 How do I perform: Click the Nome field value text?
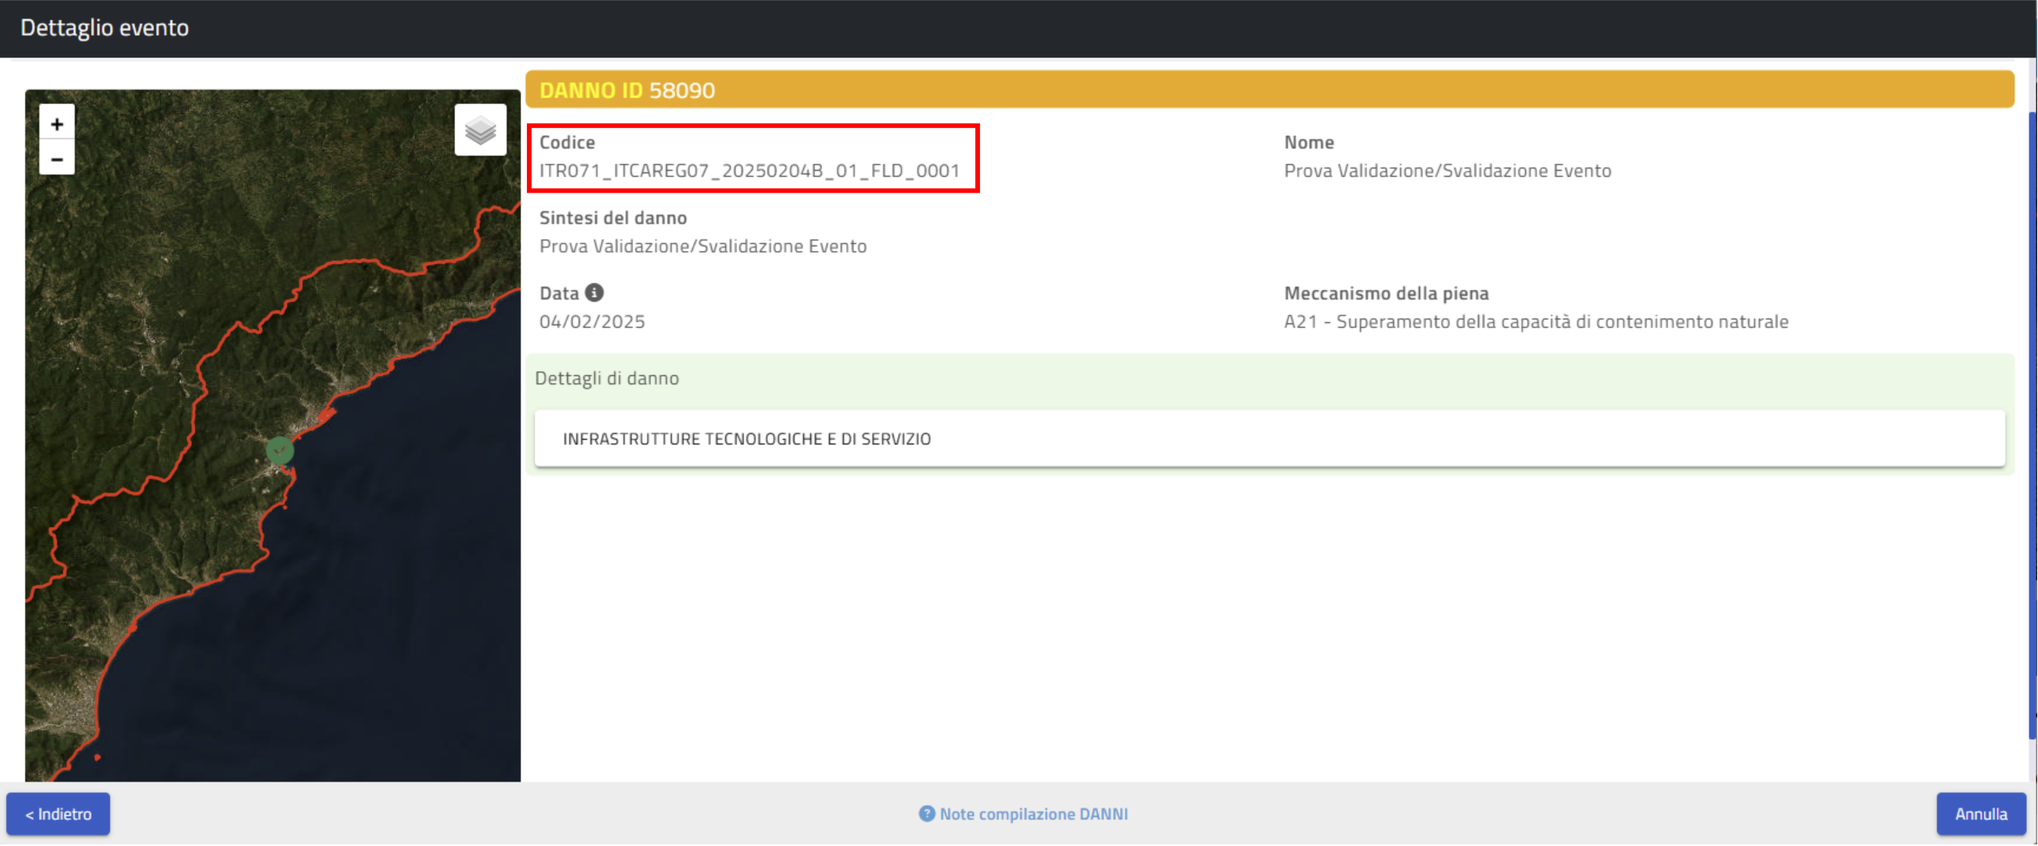tap(1447, 171)
